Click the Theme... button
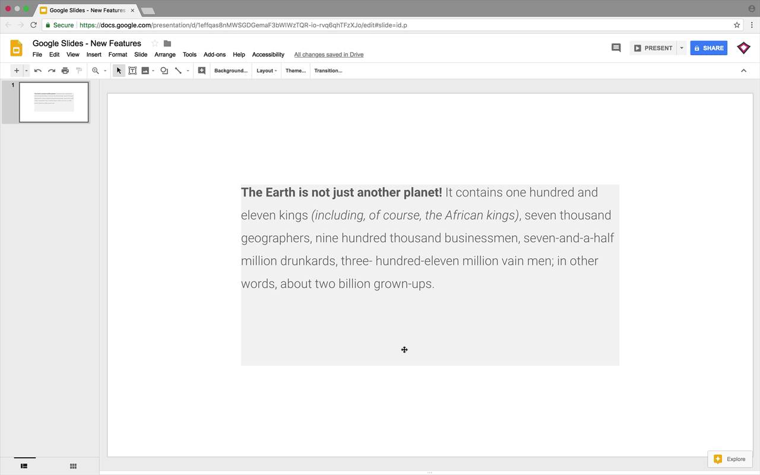Image resolution: width=760 pixels, height=475 pixels. click(296, 71)
